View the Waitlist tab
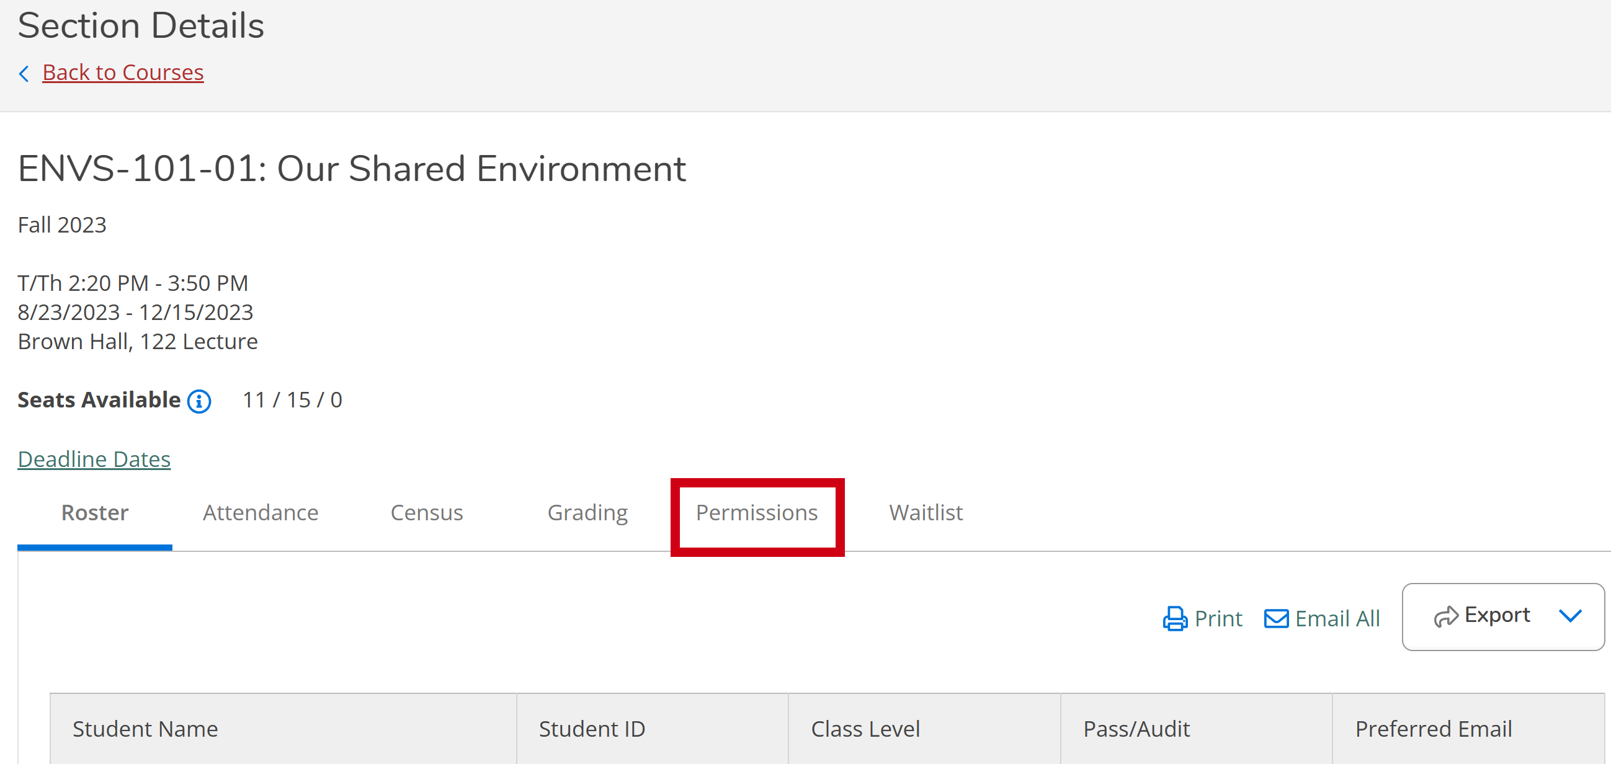The height and width of the screenshot is (764, 1611). point(926,513)
